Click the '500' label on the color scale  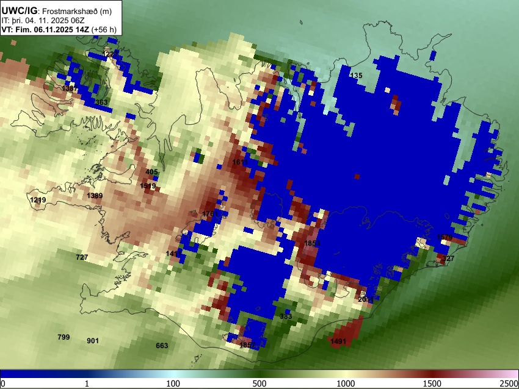tap(259, 384)
